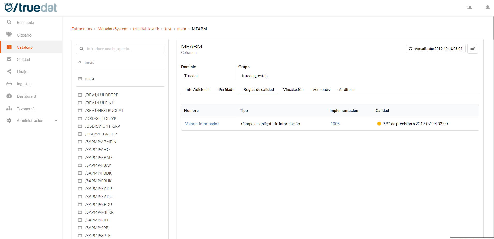
Task: Click implementation link 1005
Action: click(x=335, y=124)
